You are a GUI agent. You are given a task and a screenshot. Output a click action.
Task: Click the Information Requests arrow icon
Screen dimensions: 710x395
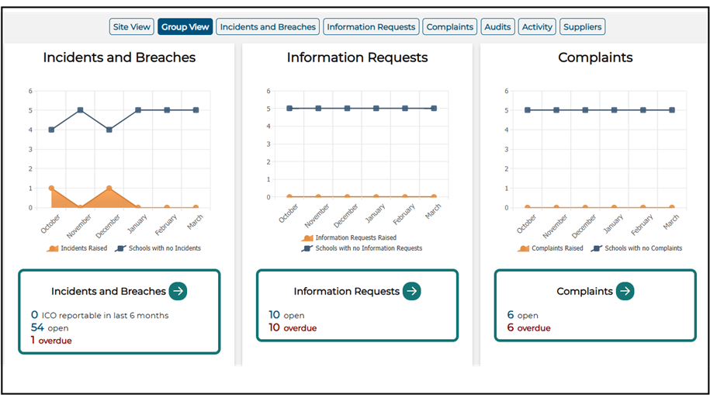pos(411,291)
